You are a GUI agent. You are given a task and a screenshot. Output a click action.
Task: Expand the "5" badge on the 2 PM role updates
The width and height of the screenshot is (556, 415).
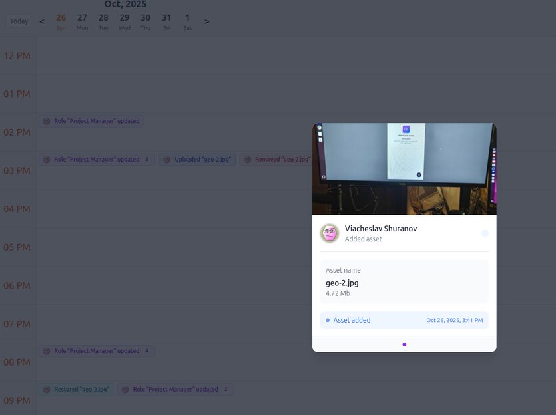148,159
